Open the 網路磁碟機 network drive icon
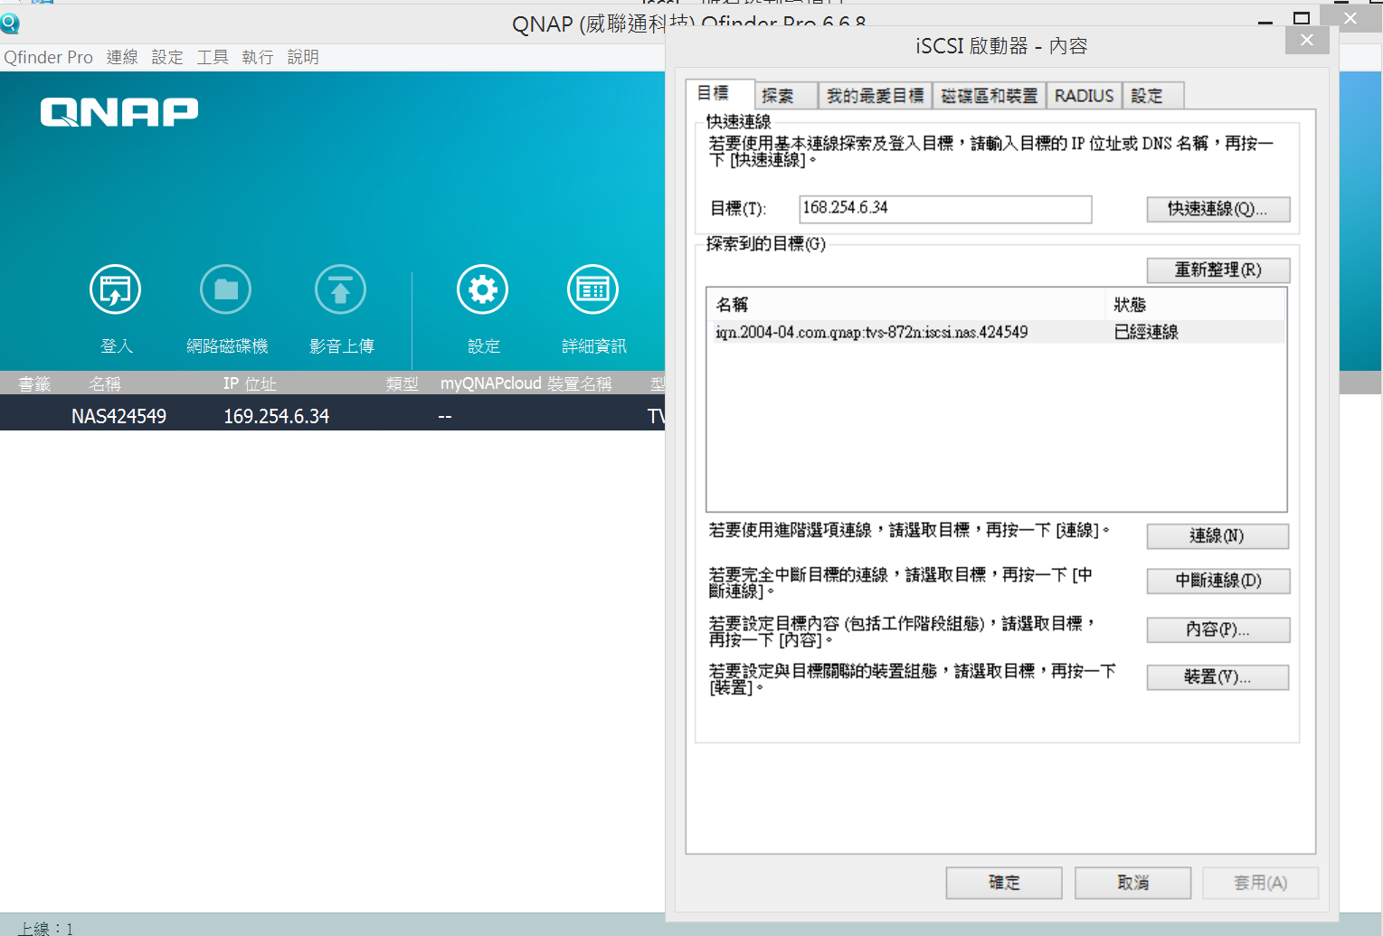 226,289
